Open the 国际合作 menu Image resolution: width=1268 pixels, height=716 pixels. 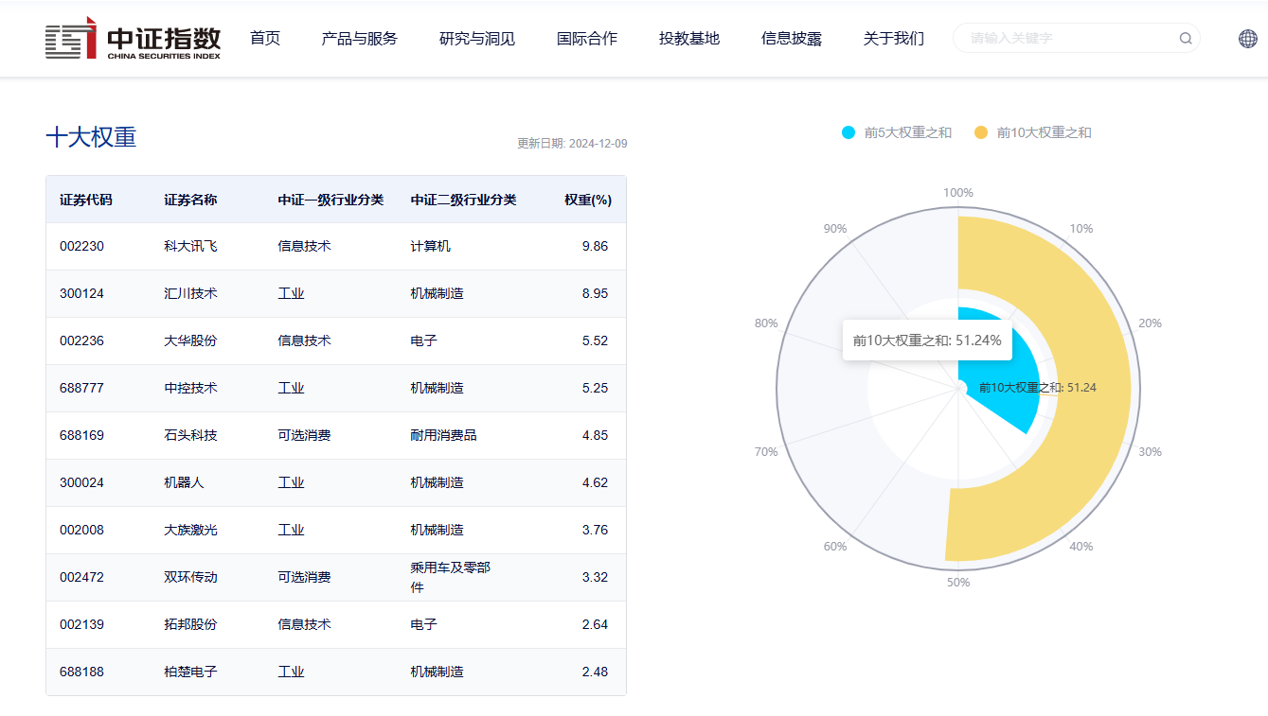pyautogui.click(x=587, y=39)
